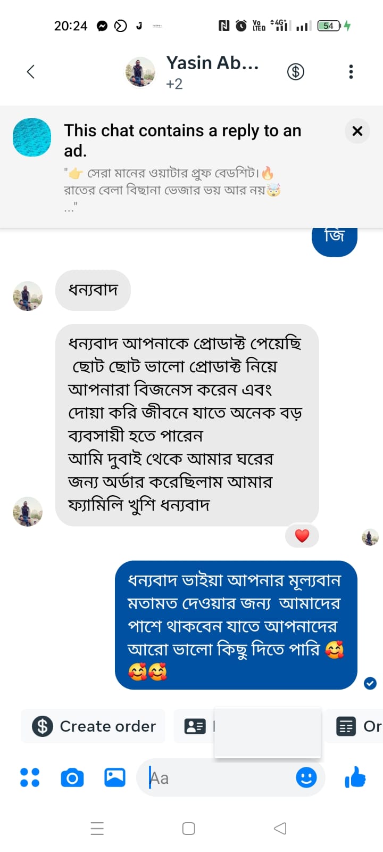The image size is (383, 852).
Task: Tap the blue delivered checkmark indicator
Action: click(x=370, y=683)
